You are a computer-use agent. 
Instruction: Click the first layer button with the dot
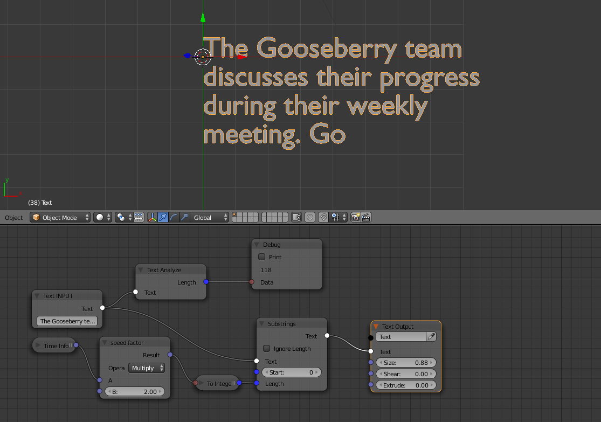click(234, 215)
